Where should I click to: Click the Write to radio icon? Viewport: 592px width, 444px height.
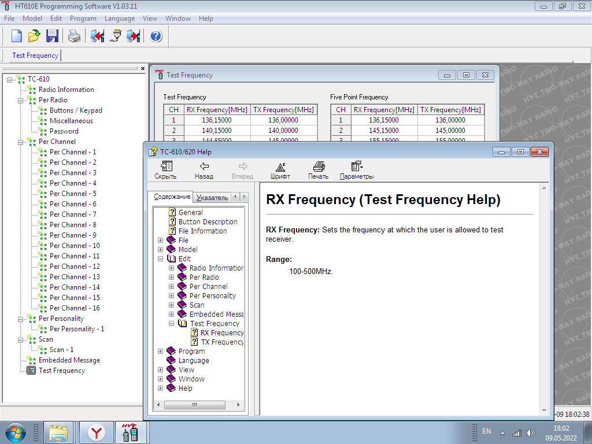tap(134, 36)
